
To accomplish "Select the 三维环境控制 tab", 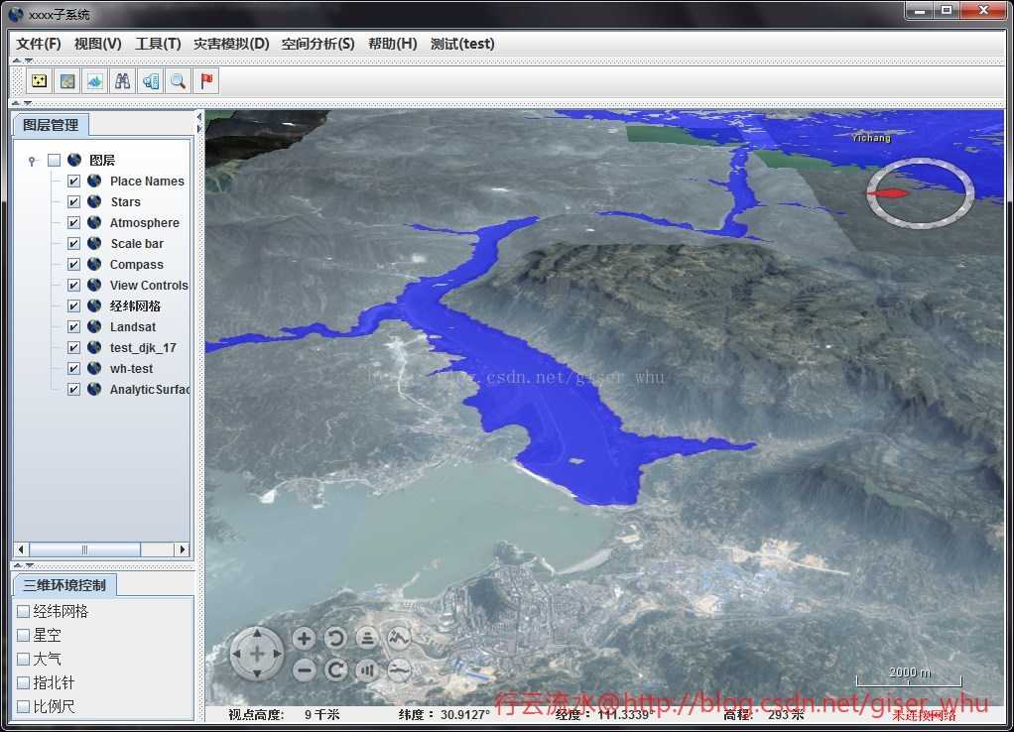I will 63,585.
